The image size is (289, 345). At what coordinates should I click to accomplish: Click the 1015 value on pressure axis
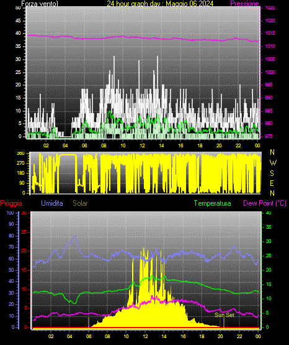[x=270, y=33]
